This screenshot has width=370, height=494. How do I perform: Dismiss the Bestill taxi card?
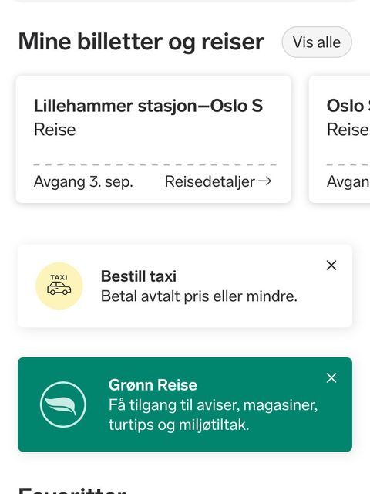[331, 266]
